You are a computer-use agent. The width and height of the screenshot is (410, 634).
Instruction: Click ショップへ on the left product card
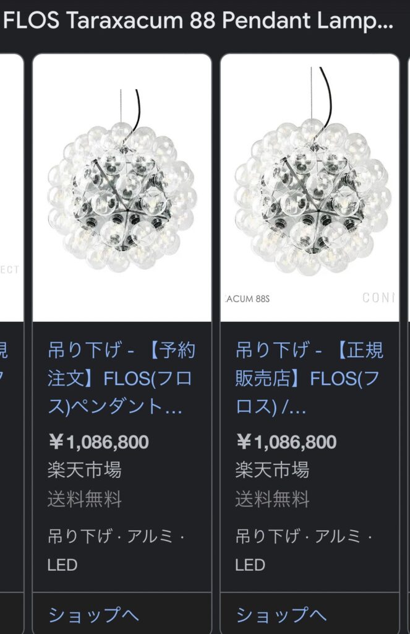(93, 615)
